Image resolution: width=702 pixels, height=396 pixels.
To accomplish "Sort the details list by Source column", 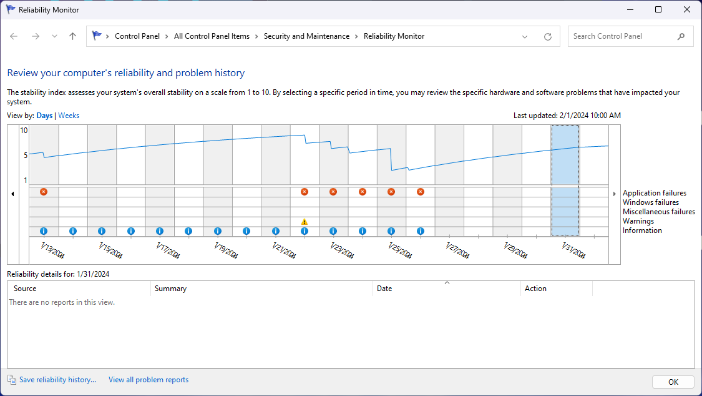I will click(79, 289).
